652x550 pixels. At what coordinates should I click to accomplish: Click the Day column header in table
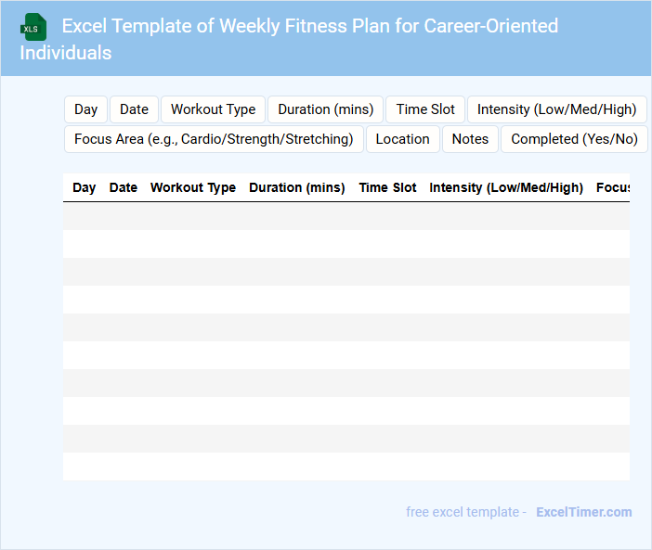(x=85, y=187)
